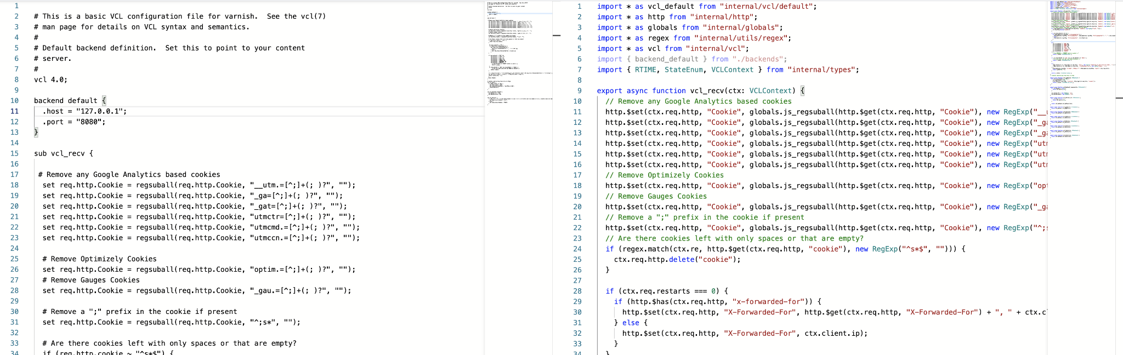The height and width of the screenshot is (355, 1123).
Task: Click right pane '// Remove Gauges Cookies' comment
Action: pos(656,196)
